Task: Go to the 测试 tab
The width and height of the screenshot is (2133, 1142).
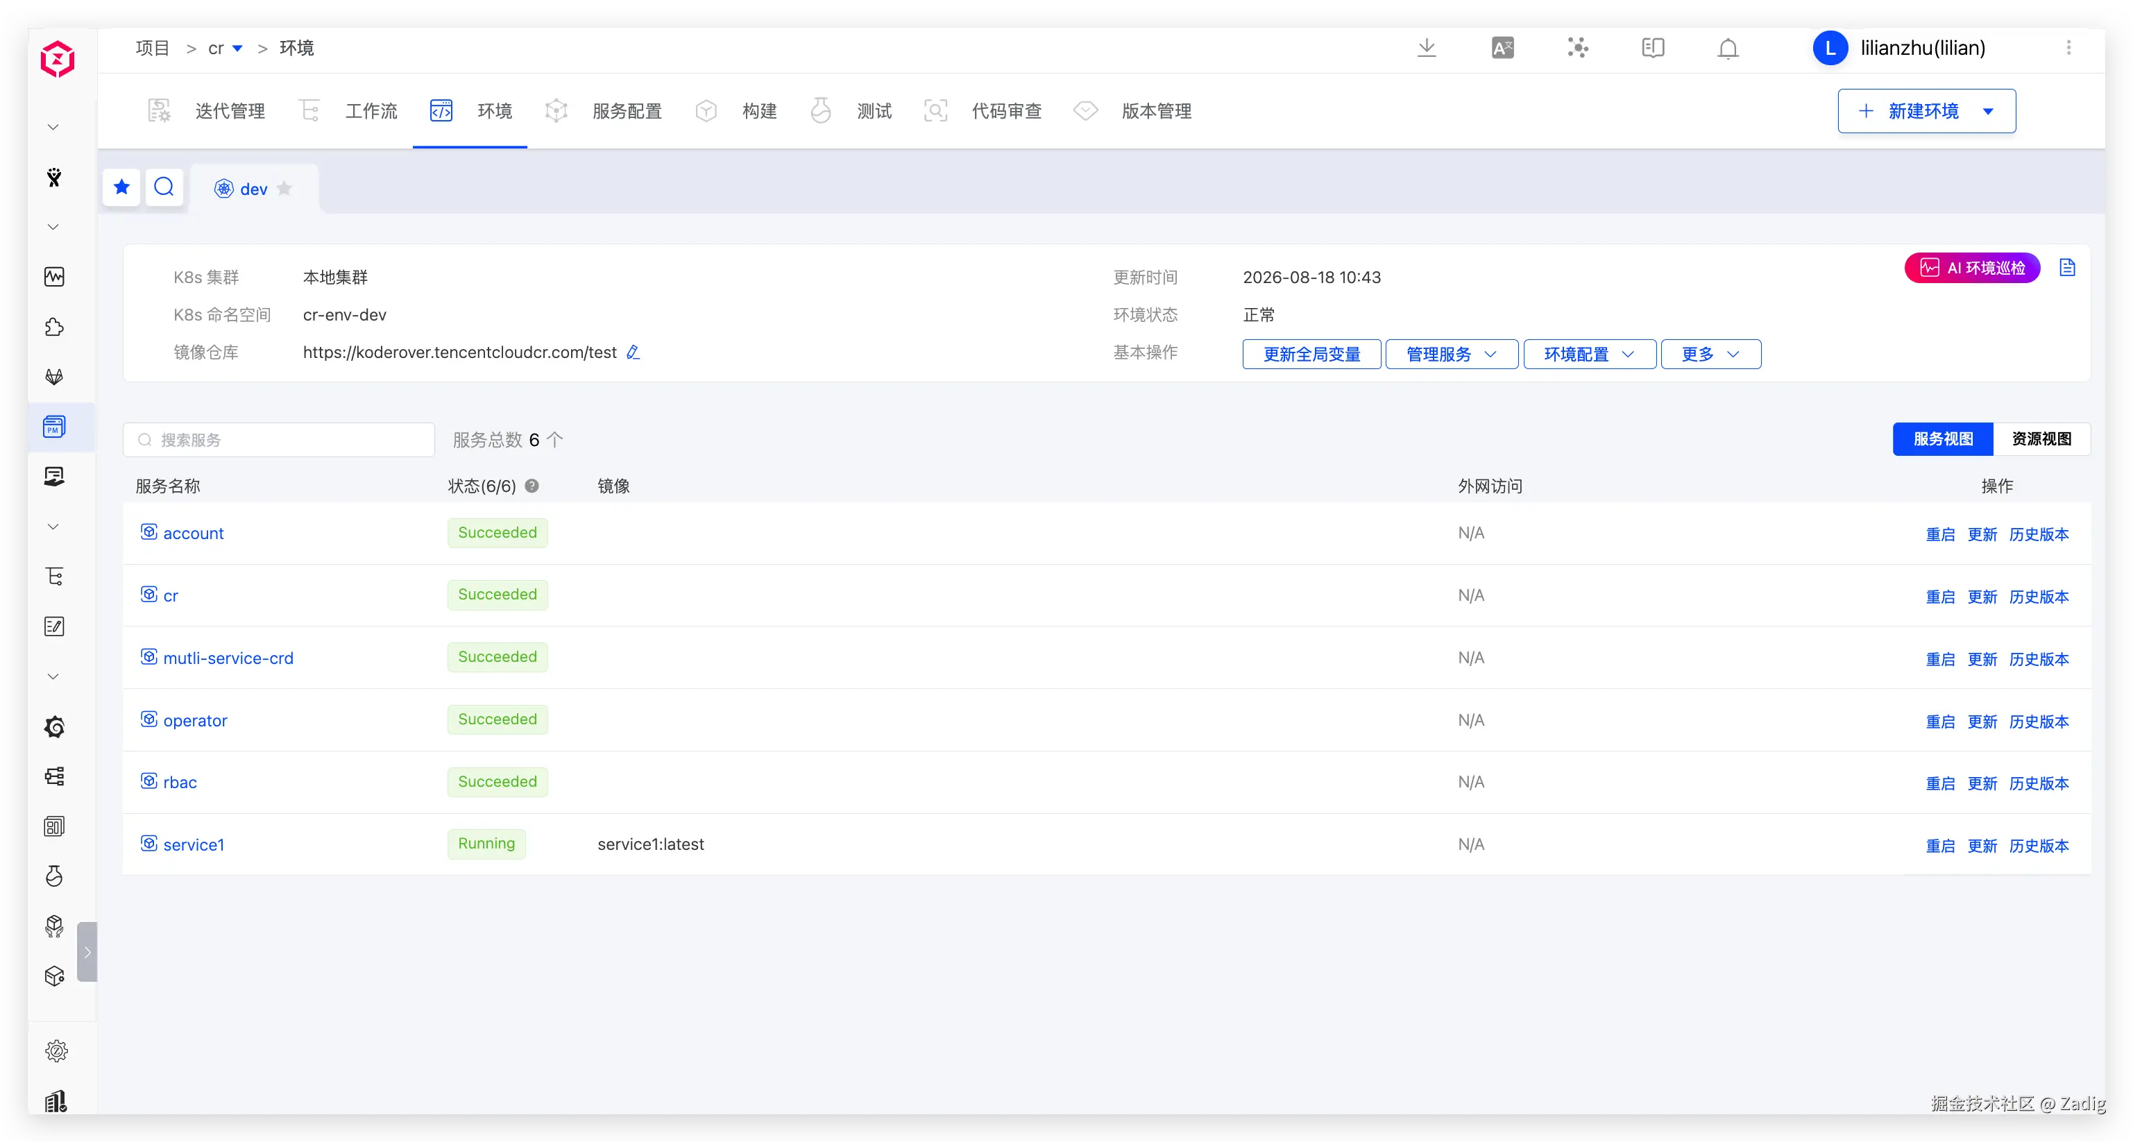Action: 851,111
